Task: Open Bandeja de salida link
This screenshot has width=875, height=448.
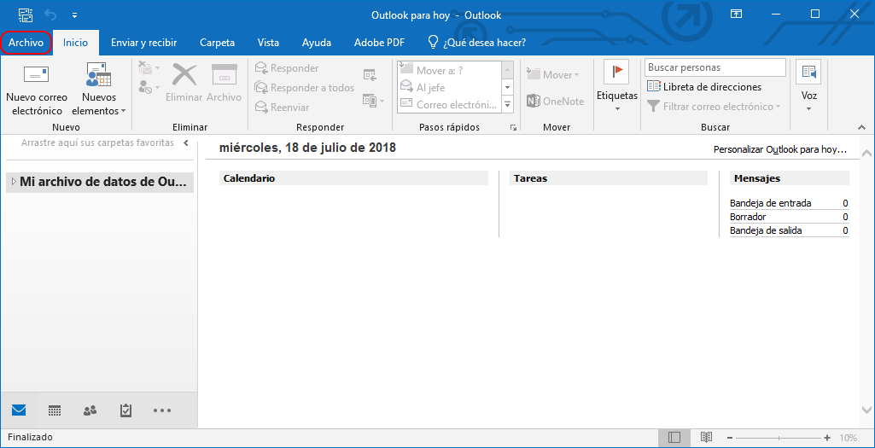Action: click(766, 230)
